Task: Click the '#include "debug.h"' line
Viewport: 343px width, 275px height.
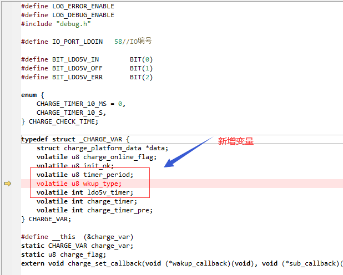Action: [x=56, y=24]
